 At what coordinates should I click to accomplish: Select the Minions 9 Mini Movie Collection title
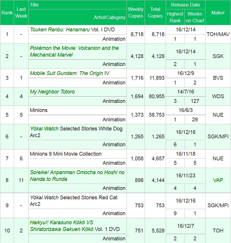66,154
